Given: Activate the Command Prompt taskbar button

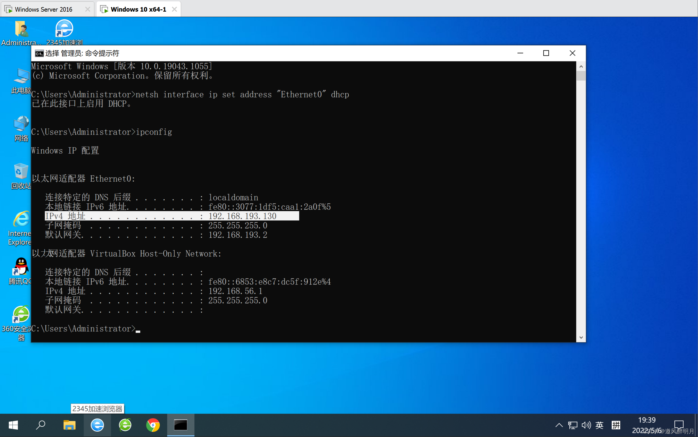Looking at the screenshot, I should tap(181, 425).
